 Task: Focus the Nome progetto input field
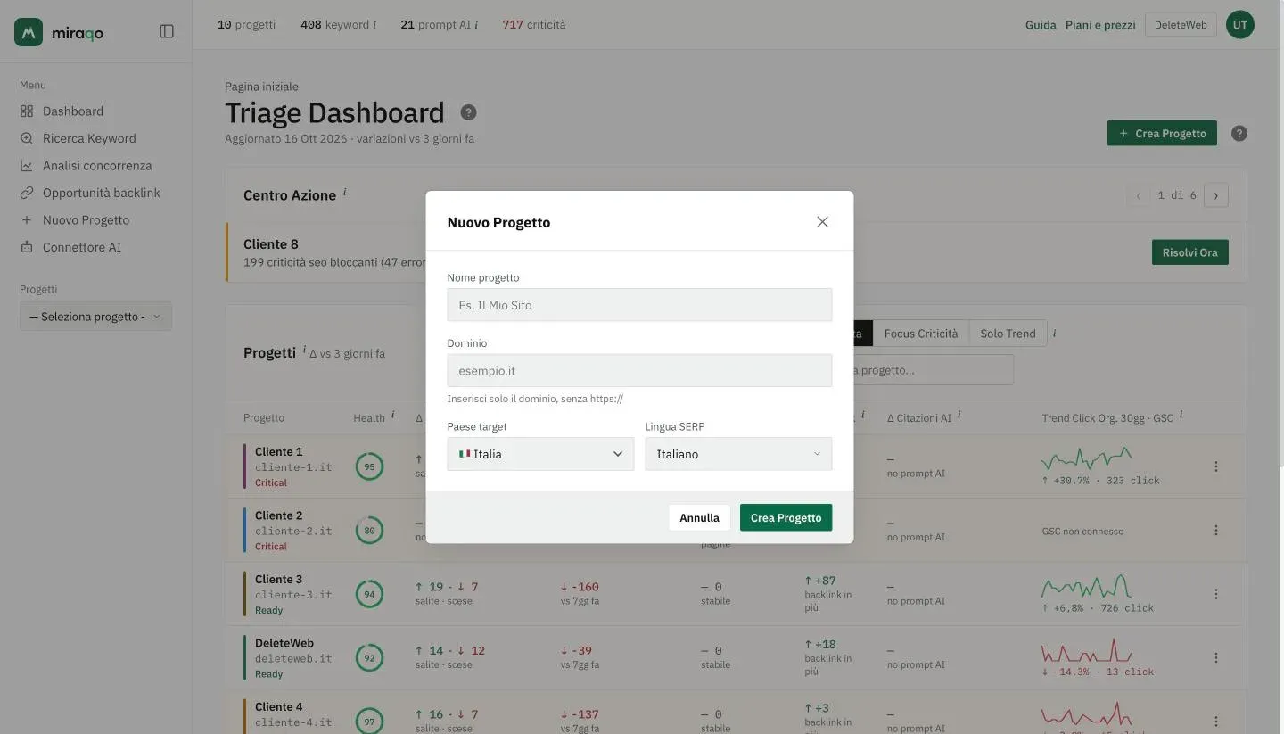(639, 305)
